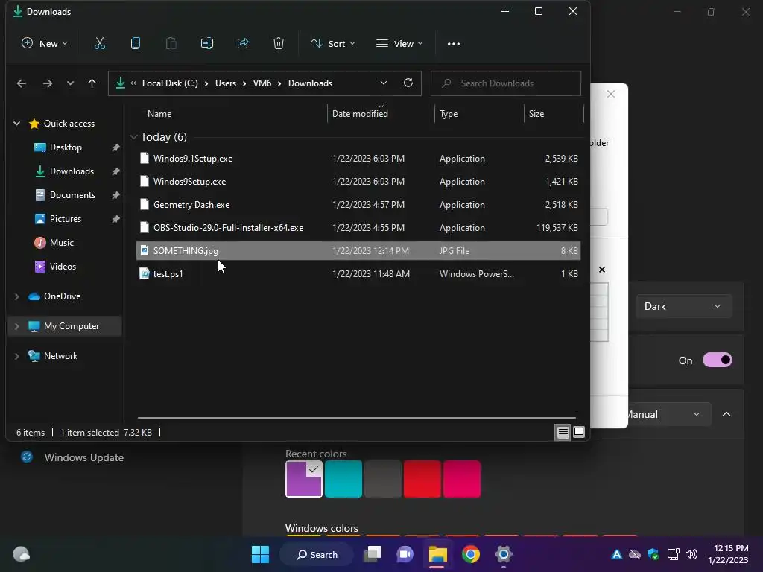763x572 pixels.
Task: Click the network tray icon
Action: tap(673, 554)
